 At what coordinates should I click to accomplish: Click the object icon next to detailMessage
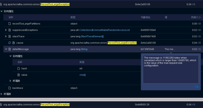(10, 49)
